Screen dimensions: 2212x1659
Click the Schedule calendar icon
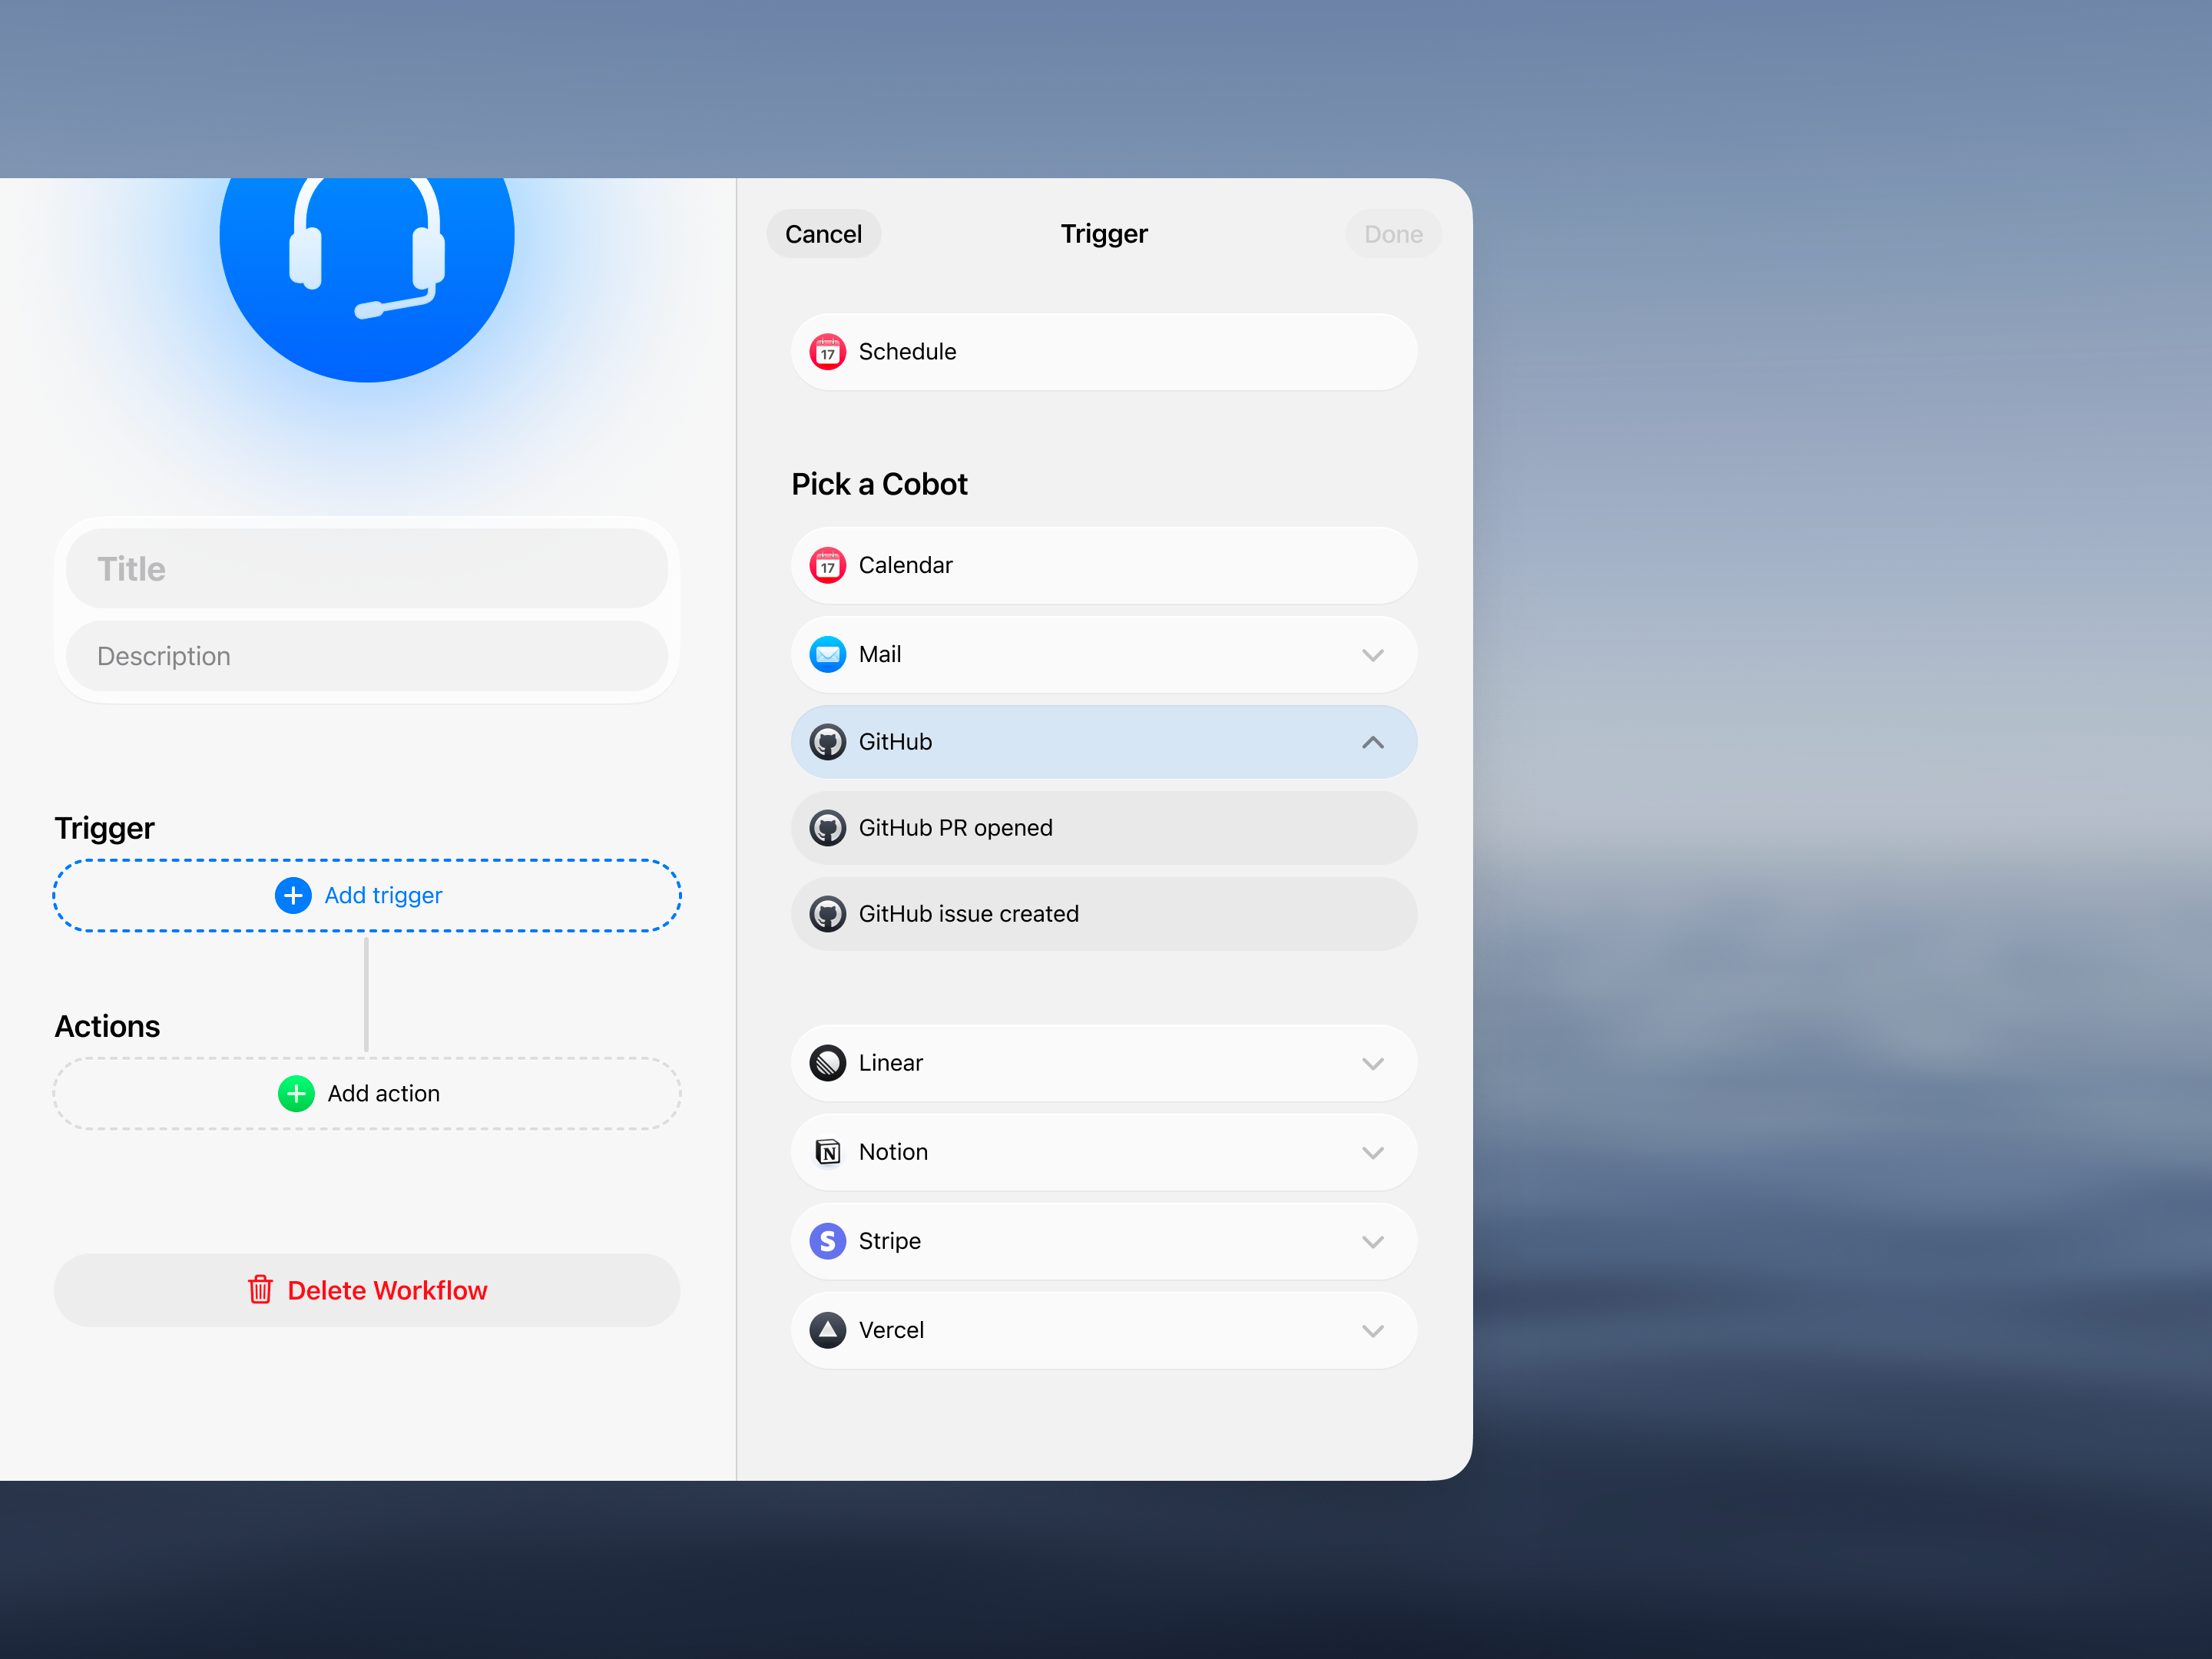click(827, 352)
